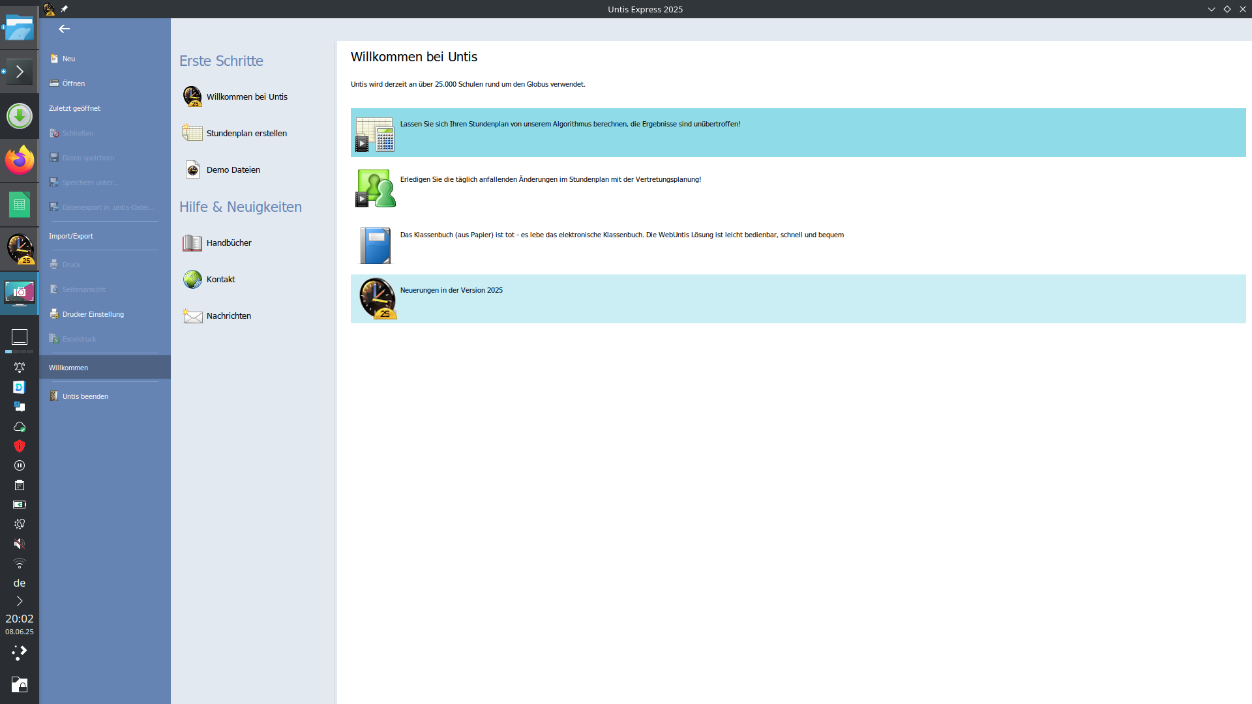1252x704 pixels.
Task: Open Nachrichten link
Action: tap(229, 315)
